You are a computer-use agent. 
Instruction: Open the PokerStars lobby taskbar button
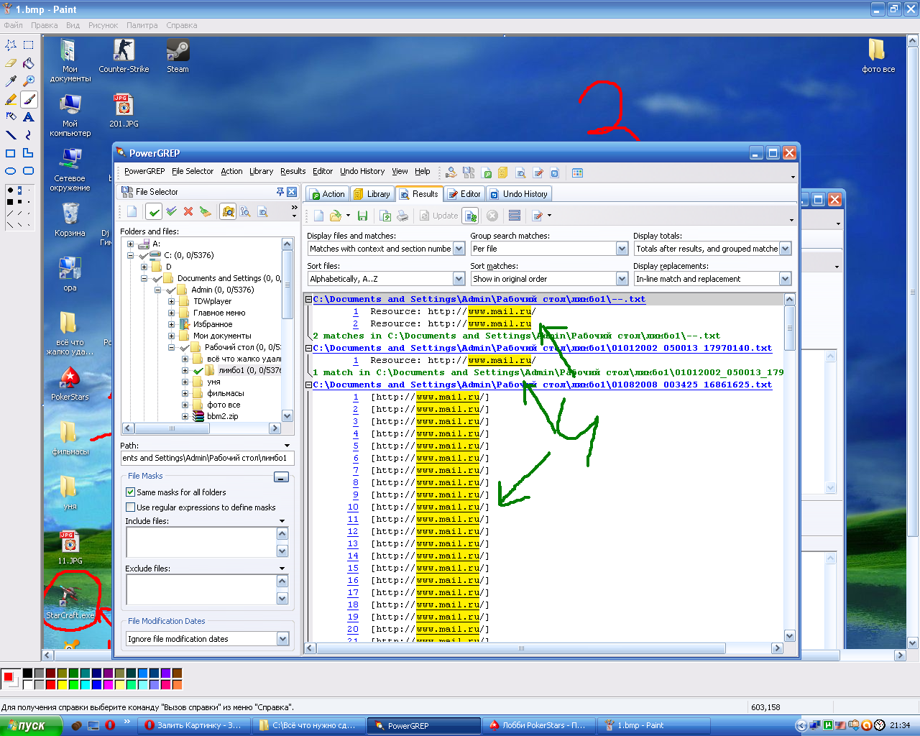click(x=538, y=725)
